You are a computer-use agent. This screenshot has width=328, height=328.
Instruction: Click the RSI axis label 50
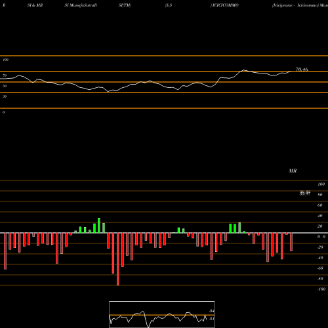coord(5,86)
